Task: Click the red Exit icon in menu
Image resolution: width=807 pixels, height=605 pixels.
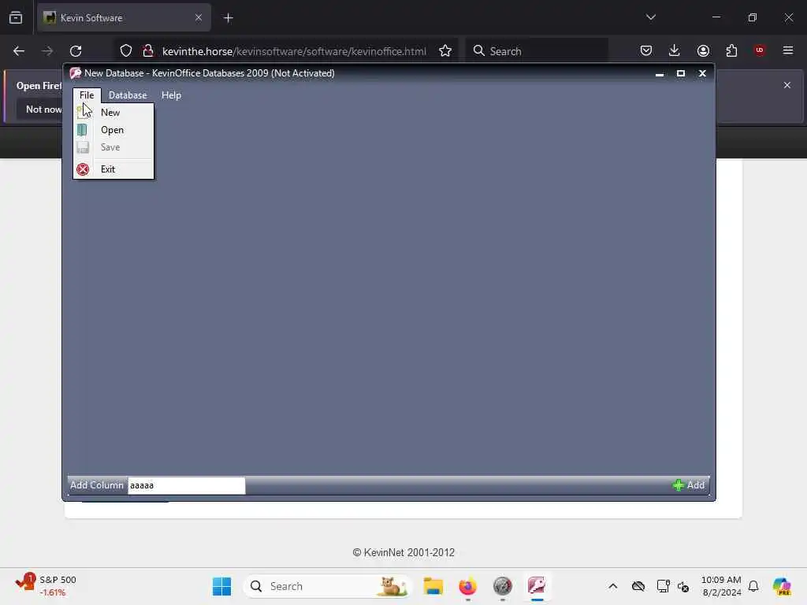Action: [x=83, y=169]
